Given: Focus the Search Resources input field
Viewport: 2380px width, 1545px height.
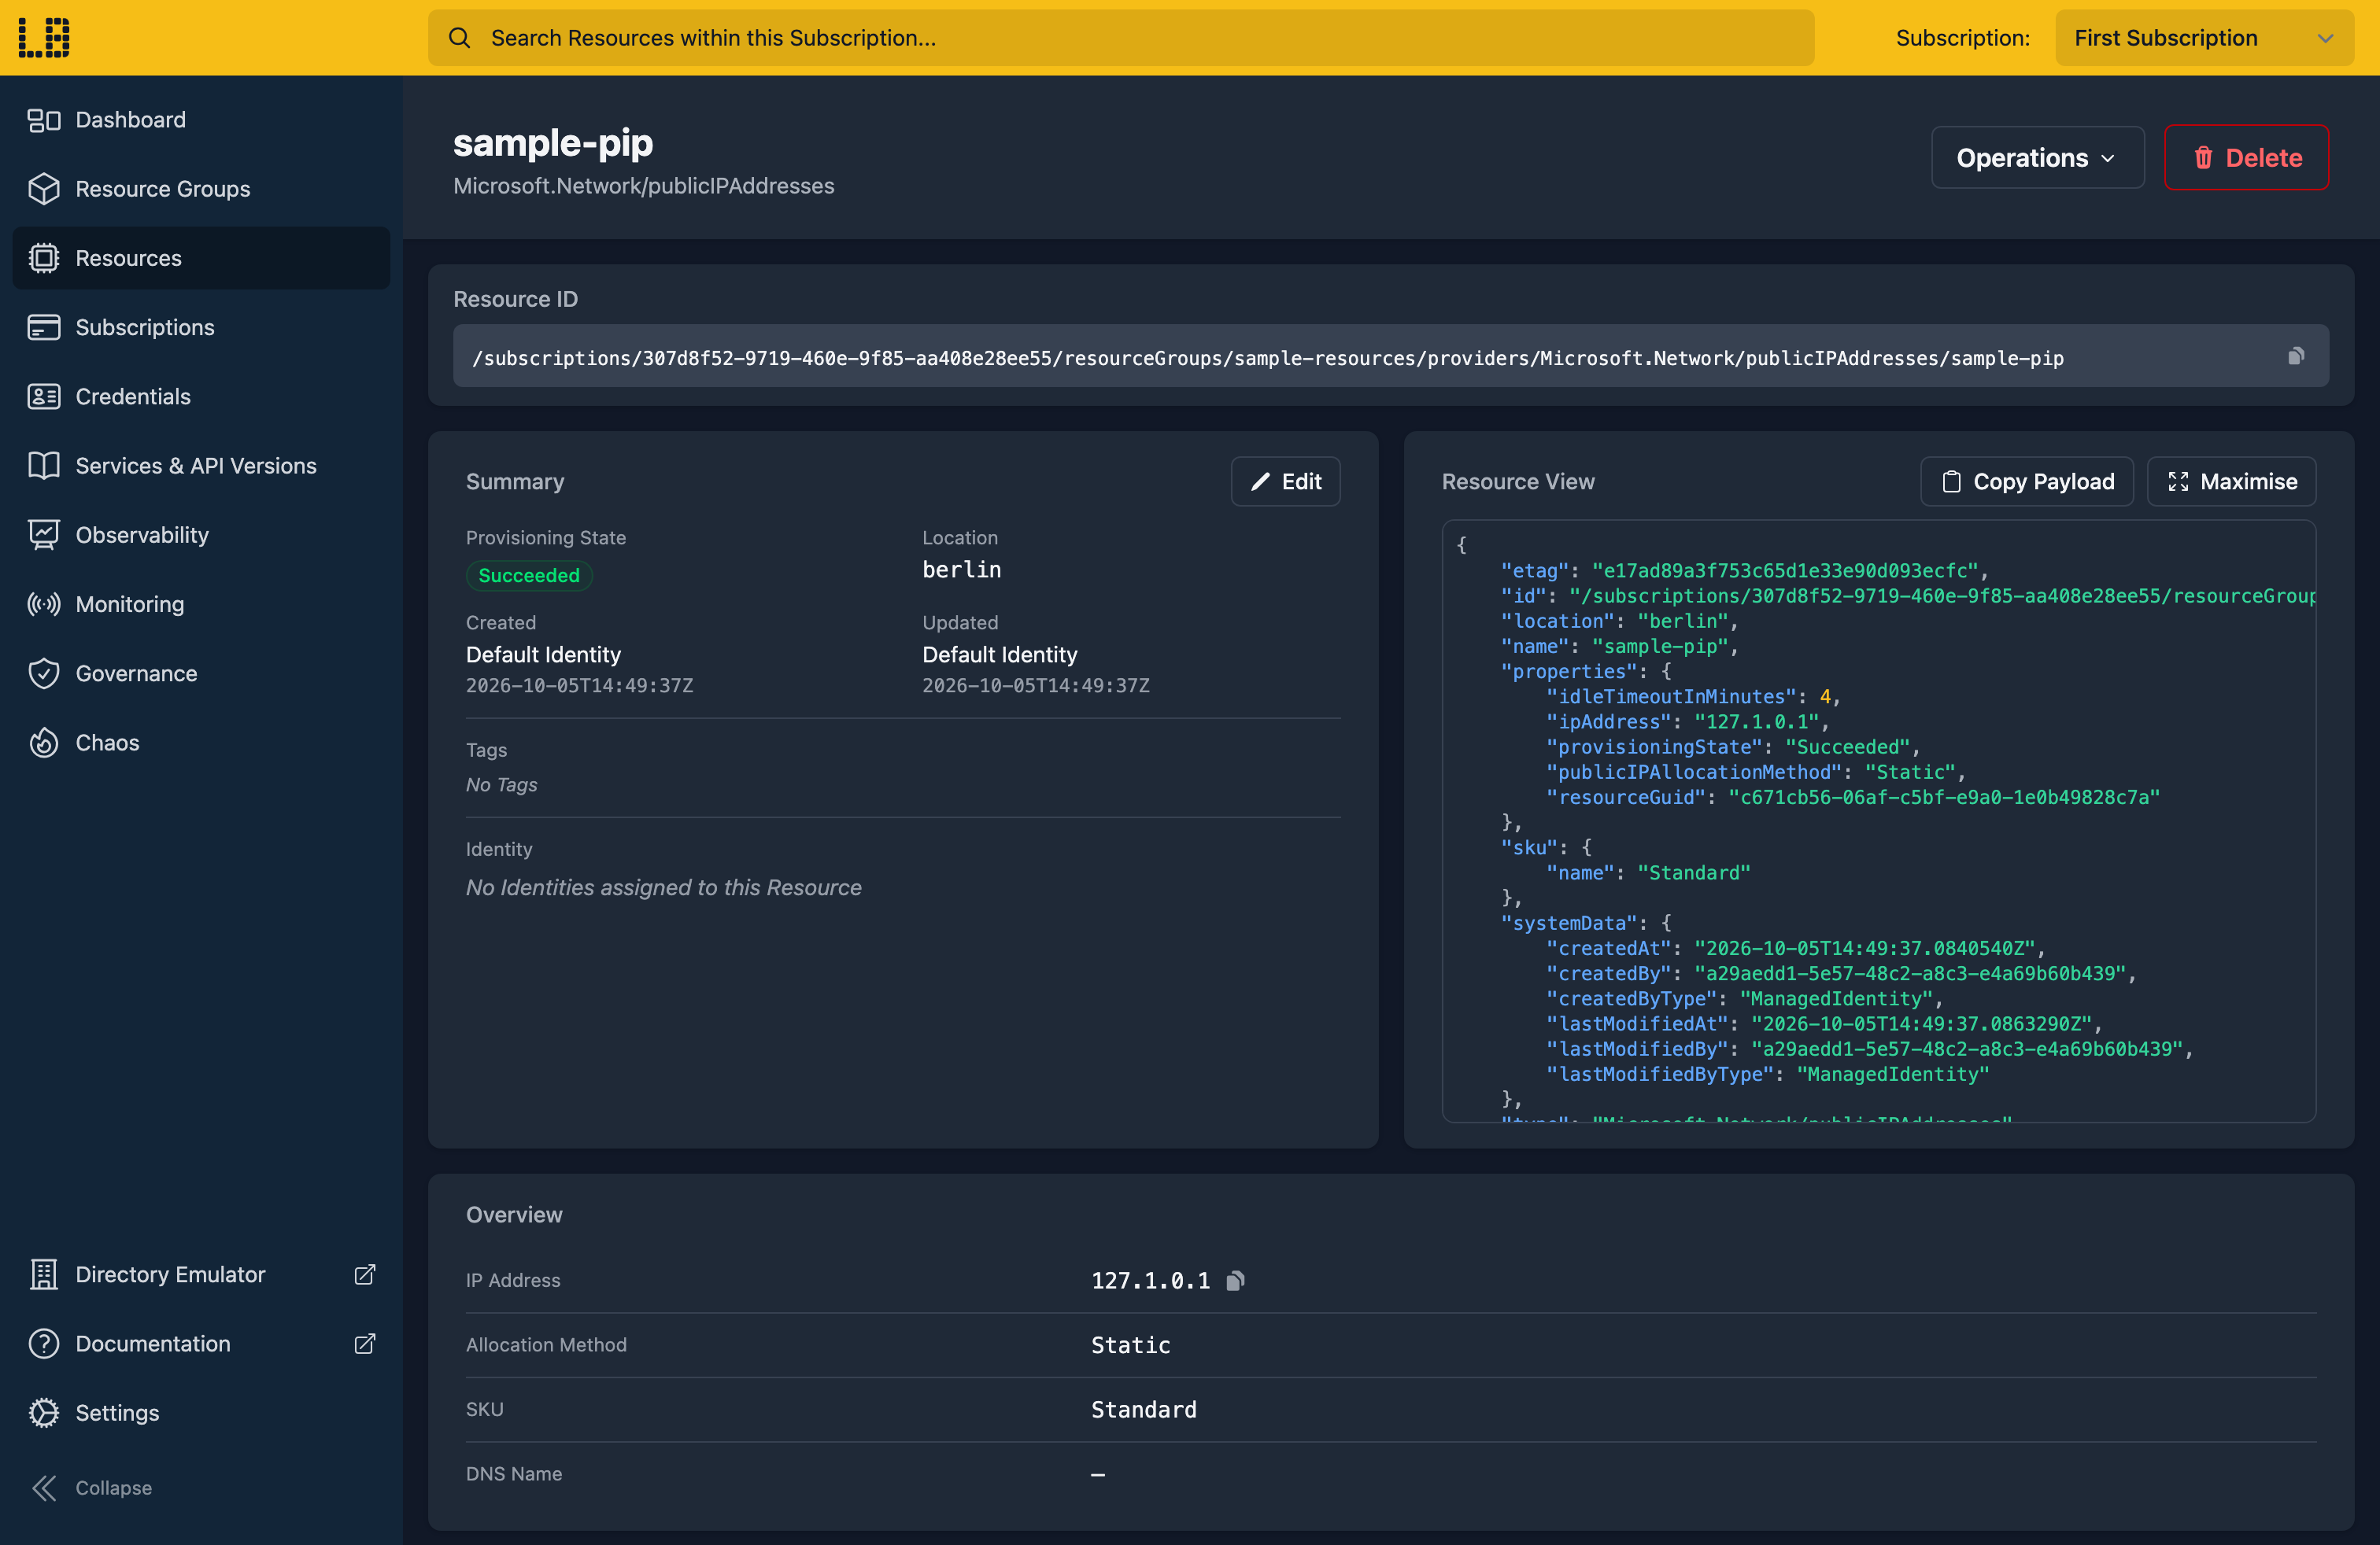Looking at the screenshot, I should [1121, 38].
